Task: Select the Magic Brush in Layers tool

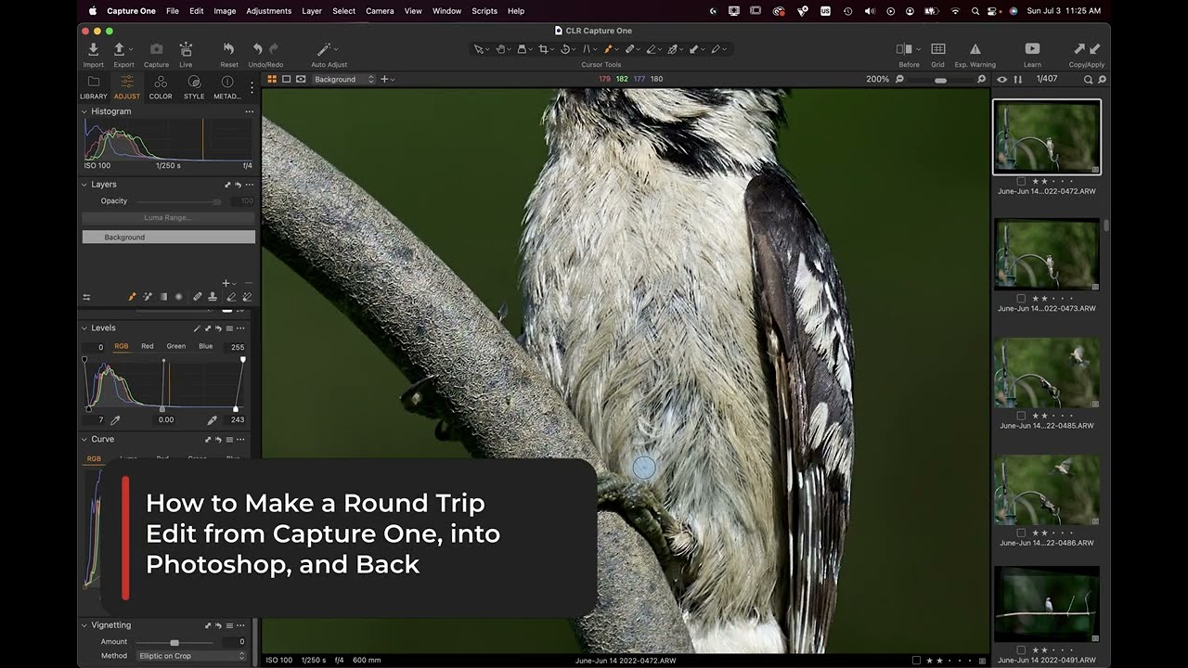Action: click(148, 297)
